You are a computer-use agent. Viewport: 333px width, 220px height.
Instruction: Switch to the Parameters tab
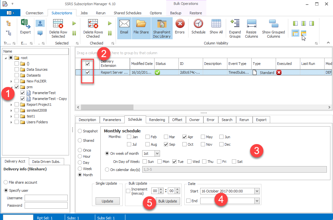pos(112,120)
